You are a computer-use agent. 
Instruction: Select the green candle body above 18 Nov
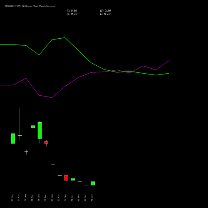13,139
